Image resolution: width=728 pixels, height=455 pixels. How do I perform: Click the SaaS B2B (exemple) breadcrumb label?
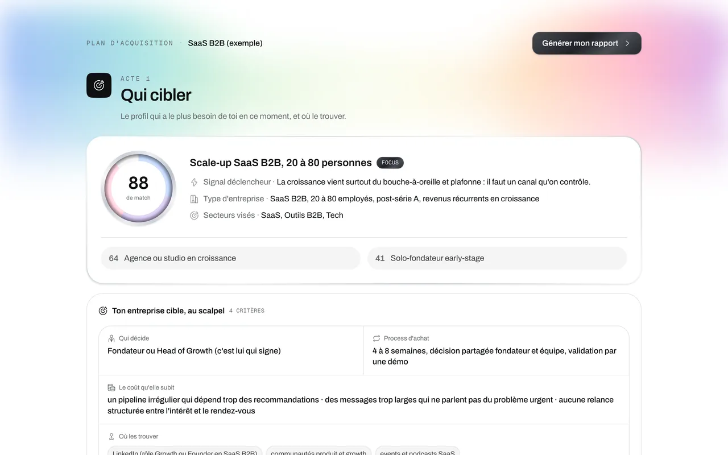click(x=225, y=43)
